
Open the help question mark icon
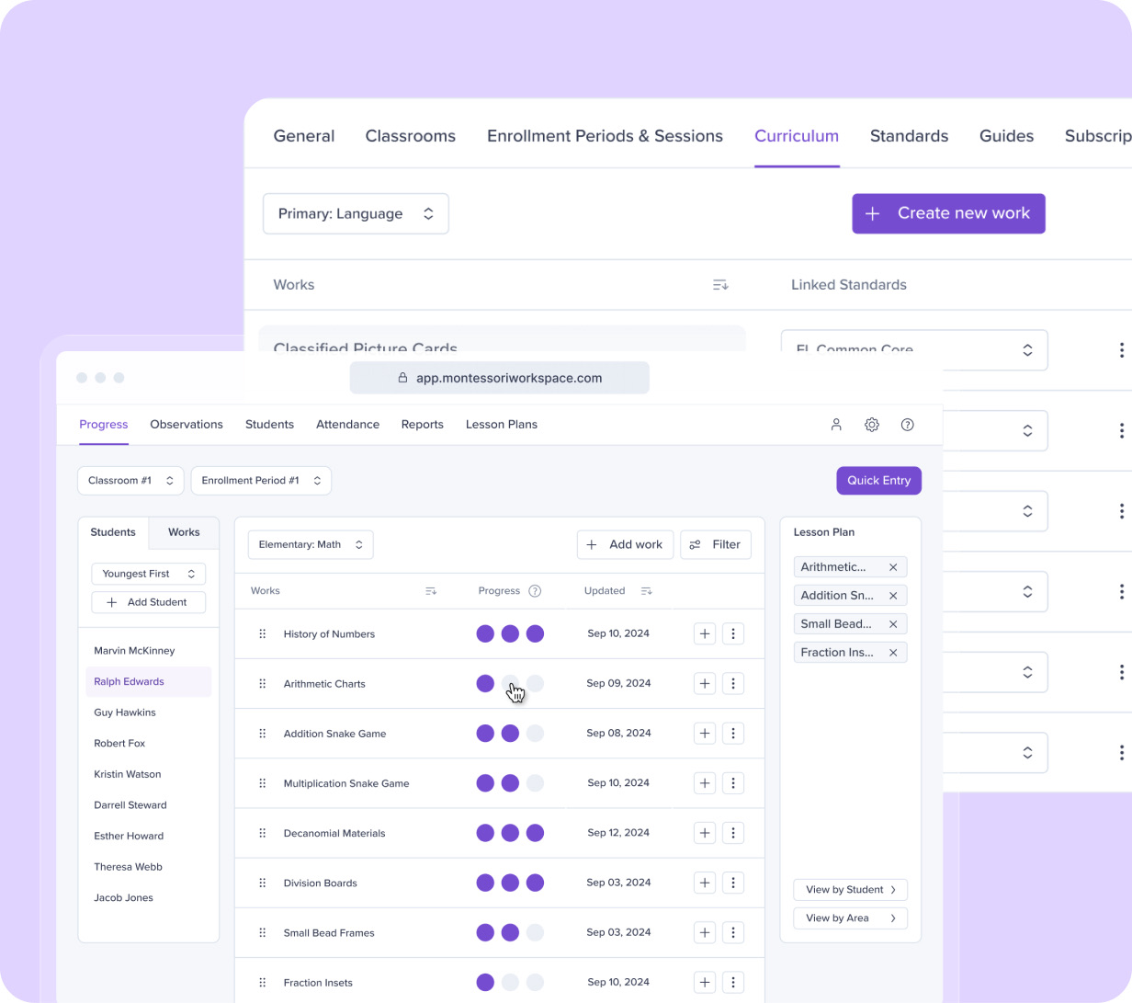[x=908, y=425]
